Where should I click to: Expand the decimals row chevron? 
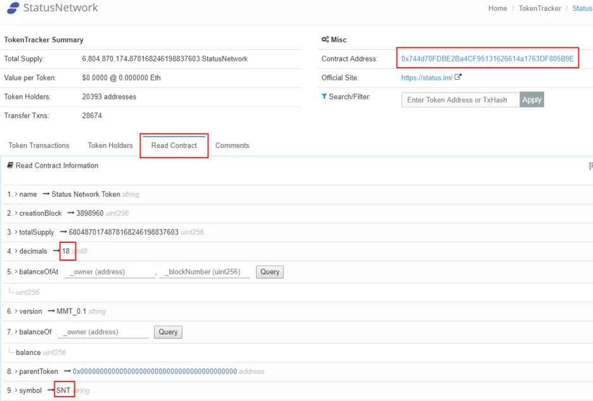point(16,250)
